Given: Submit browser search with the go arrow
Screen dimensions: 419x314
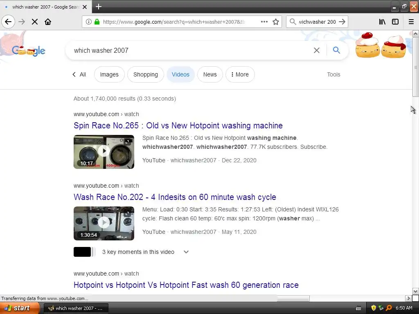Looking at the screenshot, I should [x=342, y=22].
